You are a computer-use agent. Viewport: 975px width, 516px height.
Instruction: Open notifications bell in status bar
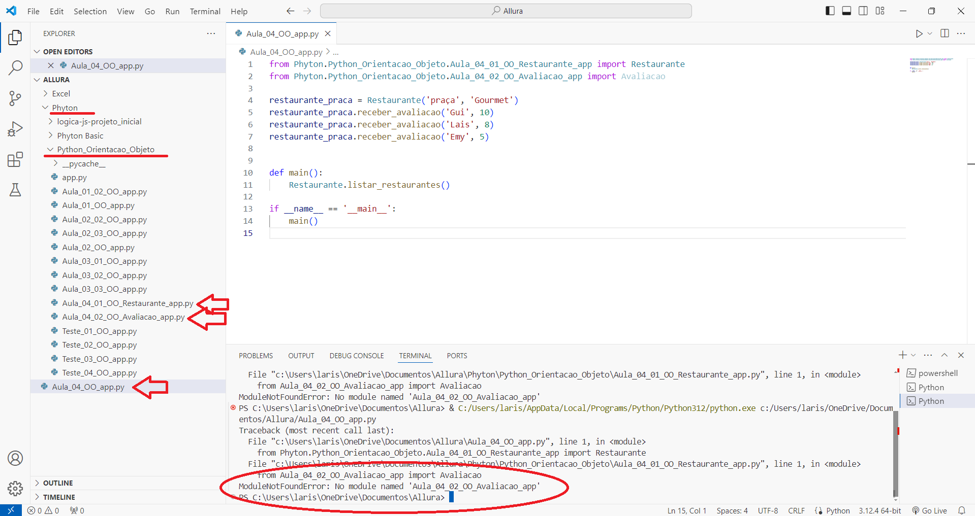[962, 510]
